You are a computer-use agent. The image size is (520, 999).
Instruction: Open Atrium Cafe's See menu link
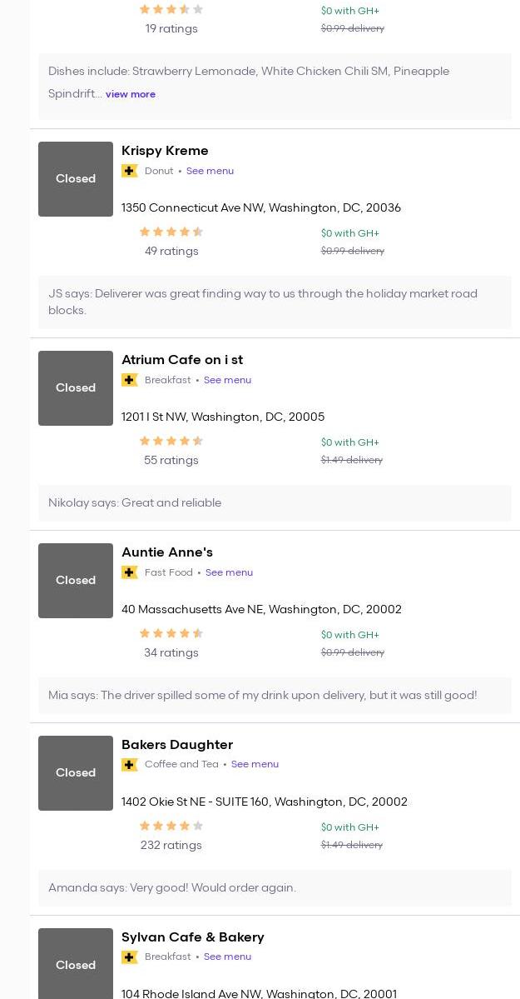click(x=227, y=380)
